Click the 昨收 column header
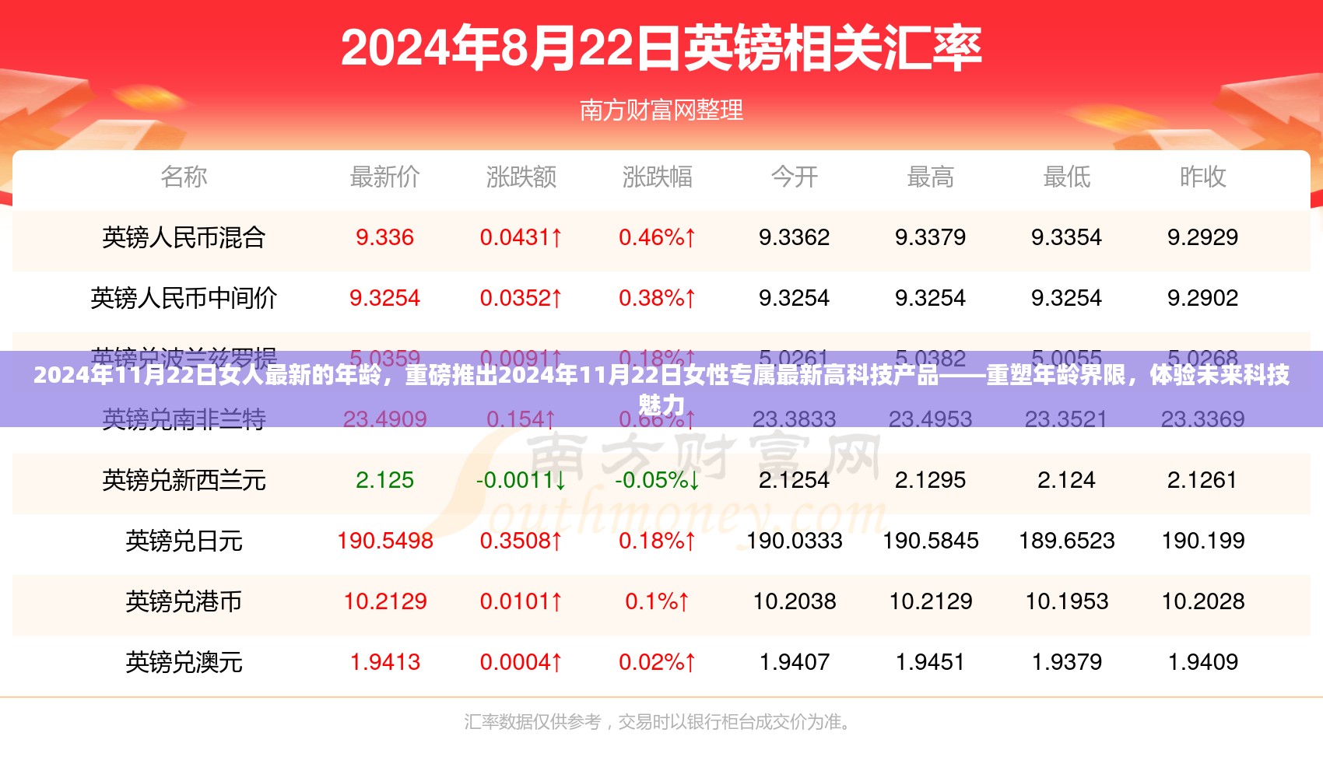 point(1202,177)
